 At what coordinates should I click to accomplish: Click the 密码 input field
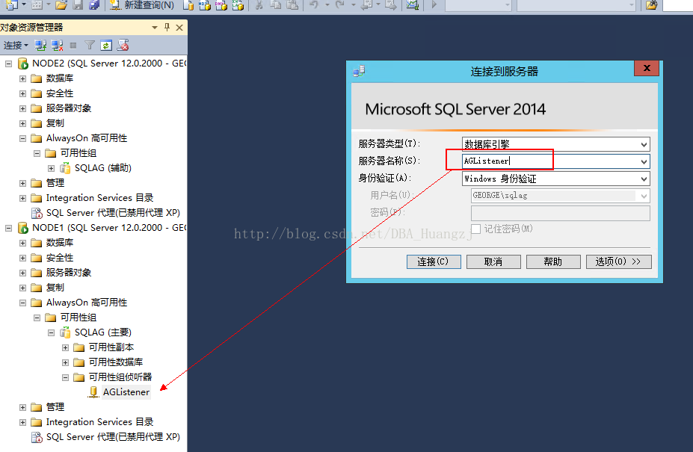tap(561, 213)
